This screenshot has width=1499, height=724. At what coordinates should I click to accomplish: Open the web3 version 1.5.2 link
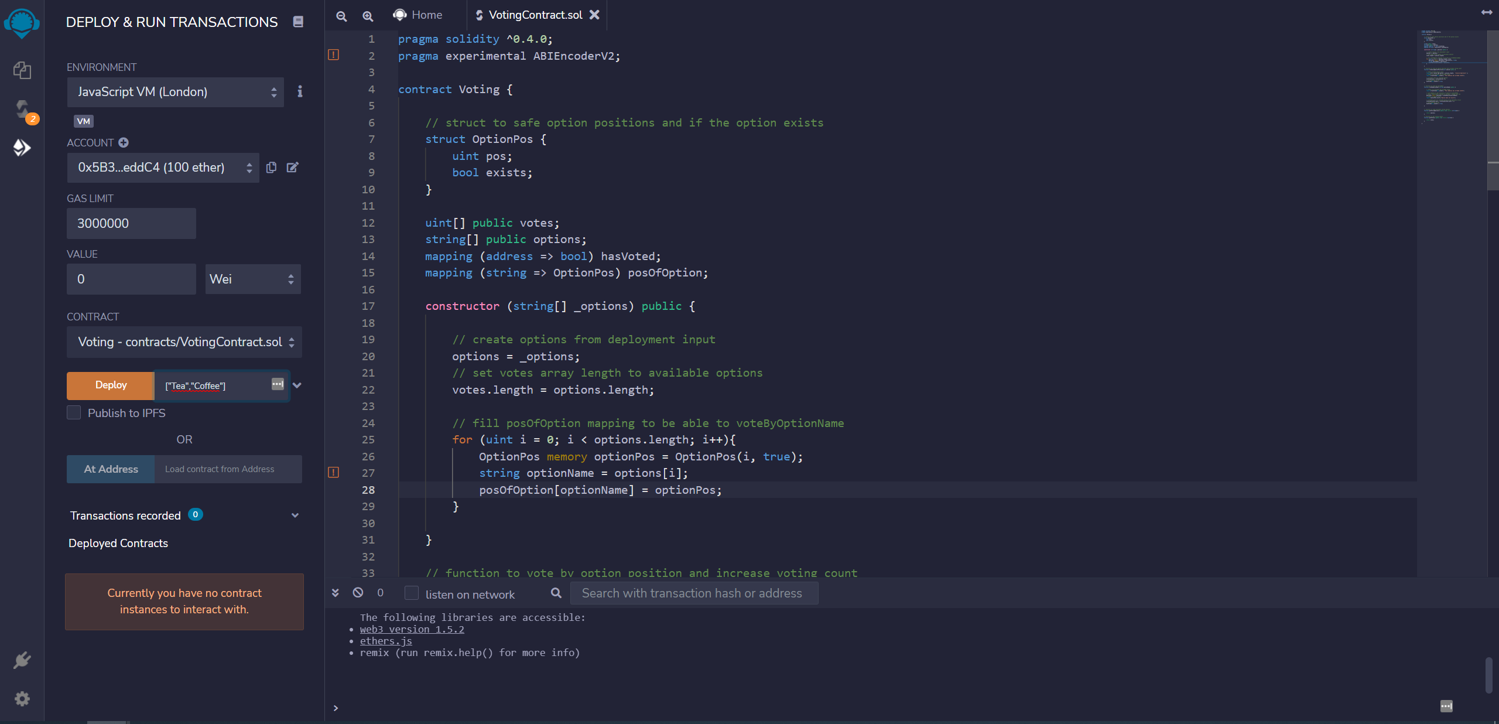pos(412,629)
